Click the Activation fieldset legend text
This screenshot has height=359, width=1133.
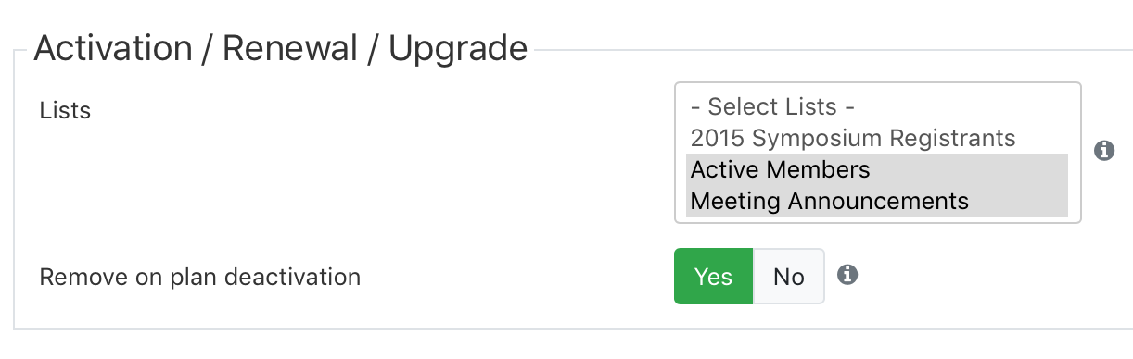[x=281, y=48]
